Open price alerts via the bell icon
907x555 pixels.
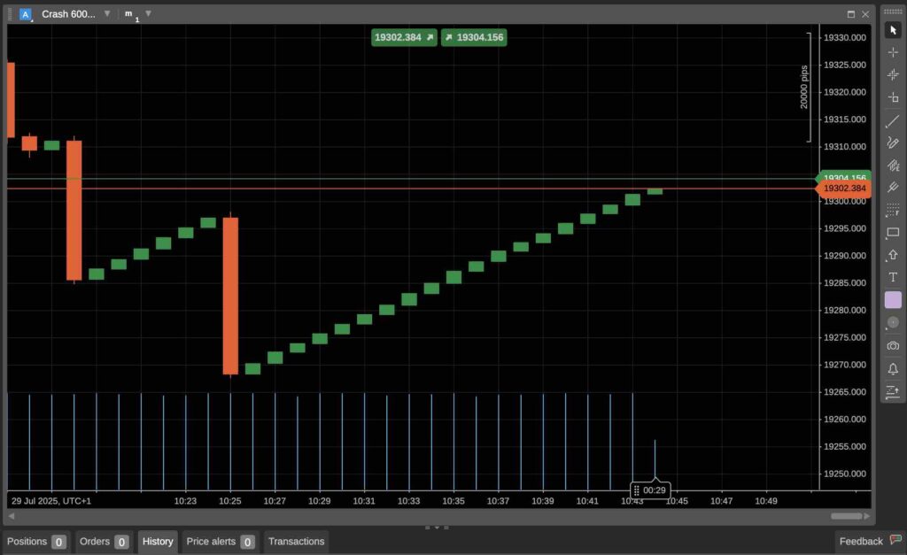[x=893, y=367]
